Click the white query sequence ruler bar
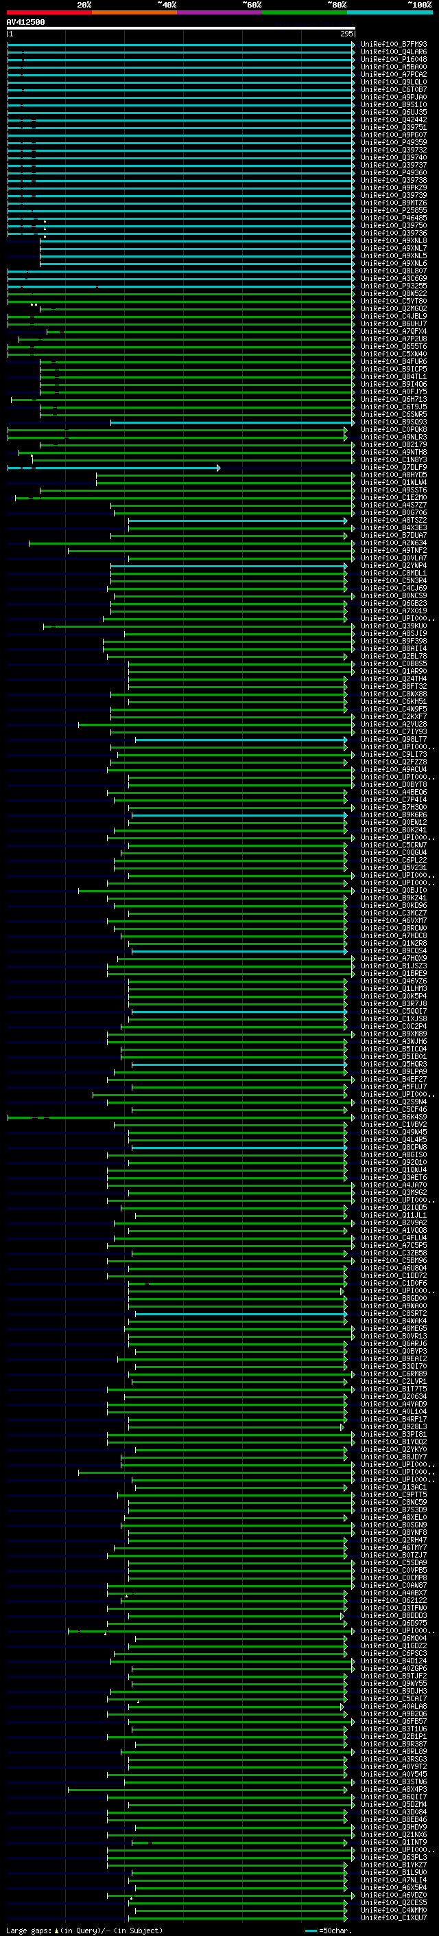 click(x=181, y=27)
